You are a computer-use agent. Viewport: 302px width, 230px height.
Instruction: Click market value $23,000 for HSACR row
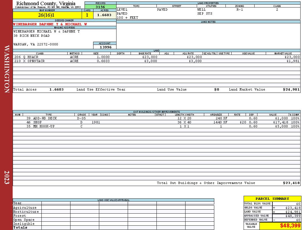[x=292, y=57]
